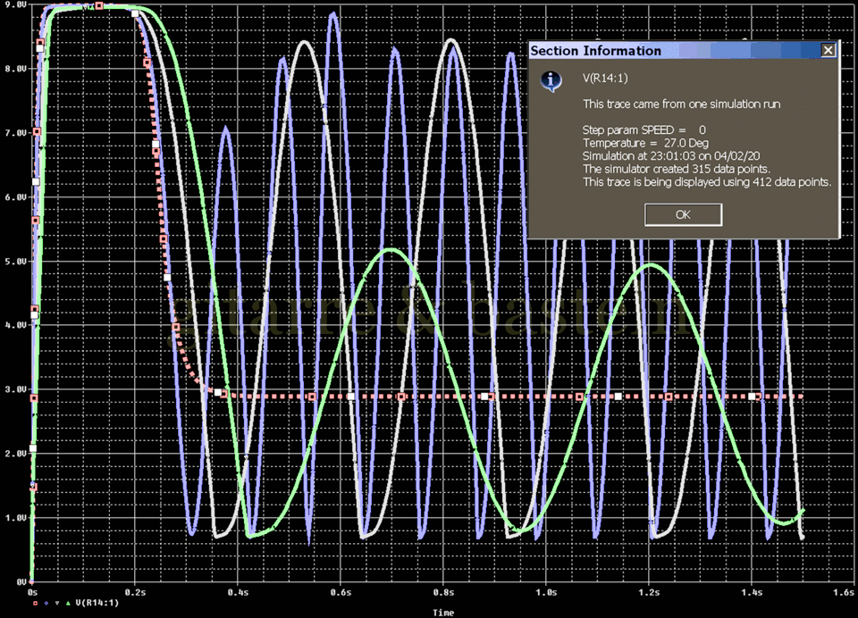Click the 9.0V y-axis label
The height and width of the screenshot is (618, 858).
[x=15, y=4]
